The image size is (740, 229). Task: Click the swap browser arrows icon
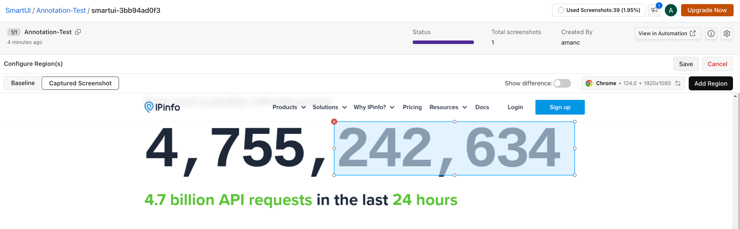point(678,83)
